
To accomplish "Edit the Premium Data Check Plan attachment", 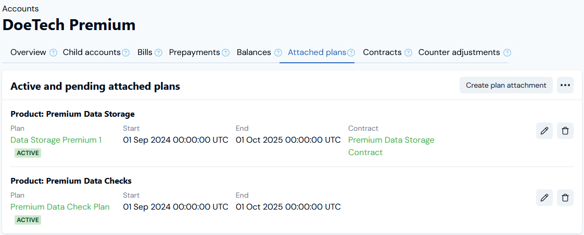I will (544, 198).
